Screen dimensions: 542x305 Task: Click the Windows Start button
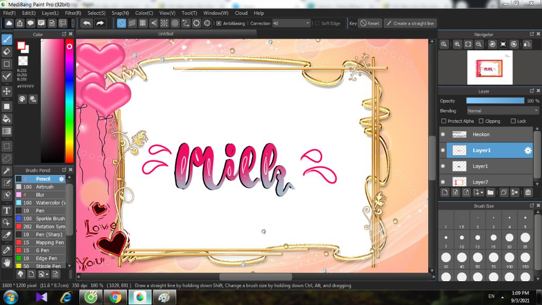pyautogui.click(x=11, y=298)
